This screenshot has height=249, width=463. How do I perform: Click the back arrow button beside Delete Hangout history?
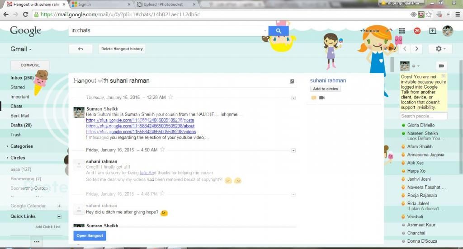pos(80,49)
